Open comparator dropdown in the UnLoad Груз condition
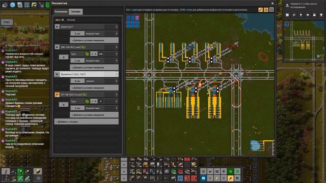326x183 pixels. [94, 101]
